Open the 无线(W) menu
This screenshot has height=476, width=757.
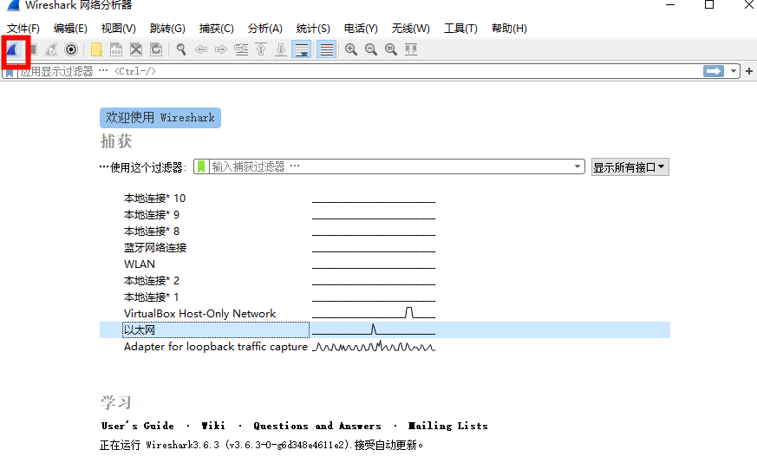(411, 29)
